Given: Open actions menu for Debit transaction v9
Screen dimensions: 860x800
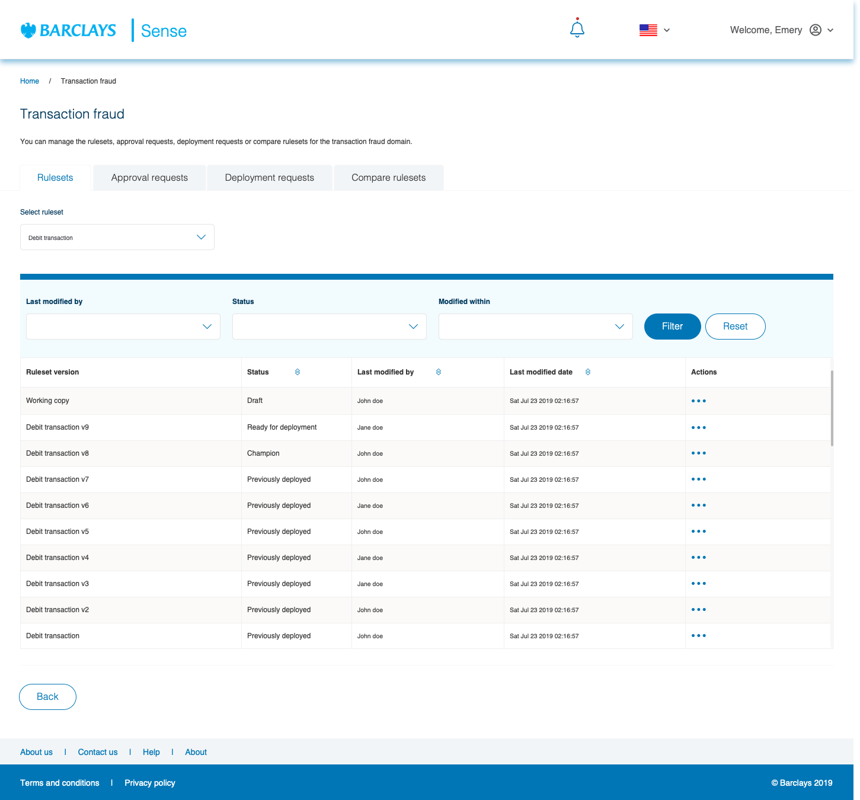Looking at the screenshot, I should [699, 427].
